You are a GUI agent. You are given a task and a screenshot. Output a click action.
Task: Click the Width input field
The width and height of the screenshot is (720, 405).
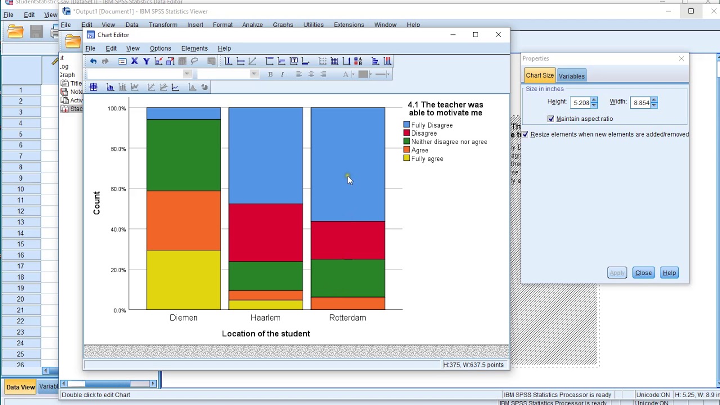[x=640, y=102]
